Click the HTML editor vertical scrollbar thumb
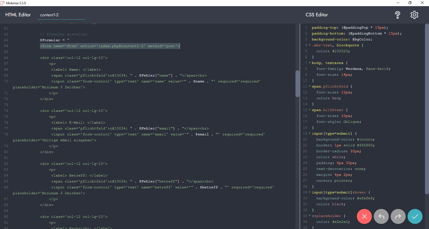The image size is (429, 229). pyautogui.click(x=297, y=83)
